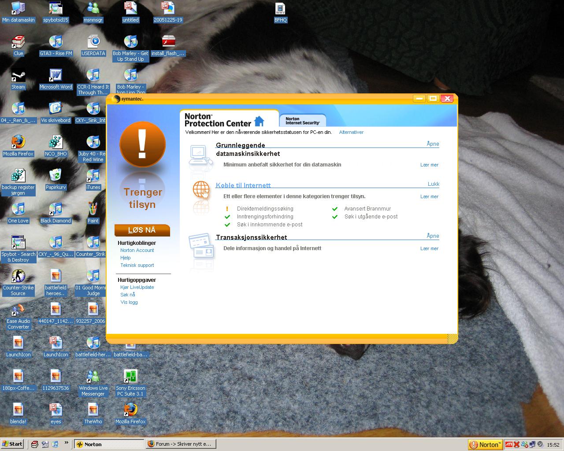
Task: Click Kjør LiveUpdate quick task
Action: (x=137, y=287)
